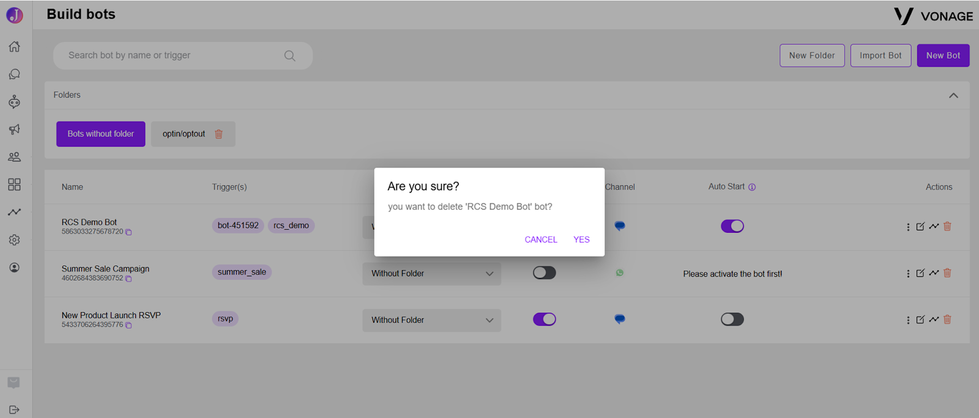
Task: Collapse the Folders section chevron
Action: click(953, 95)
